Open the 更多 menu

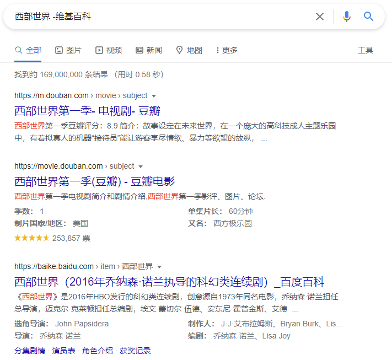[227, 50]
